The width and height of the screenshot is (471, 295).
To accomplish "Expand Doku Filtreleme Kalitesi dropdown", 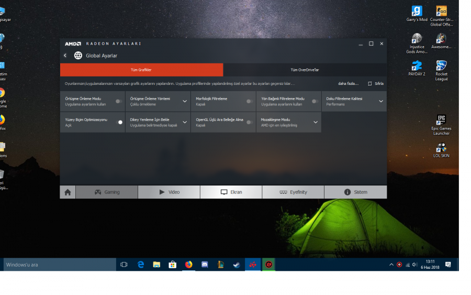I will coord(381,101).
